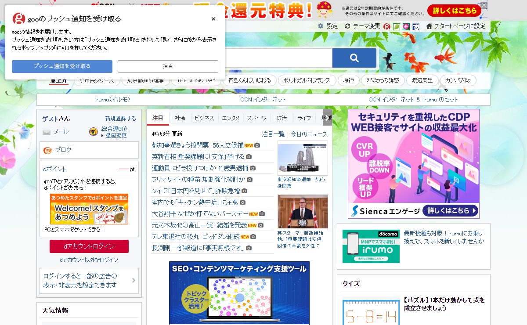This screenshot has height=325, width=527.
Task: Click into the search input field
Action: [278, 58]
